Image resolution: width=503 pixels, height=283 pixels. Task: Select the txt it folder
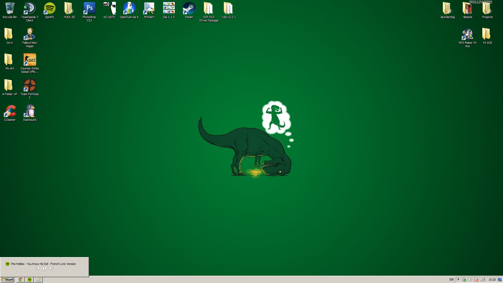10,36
